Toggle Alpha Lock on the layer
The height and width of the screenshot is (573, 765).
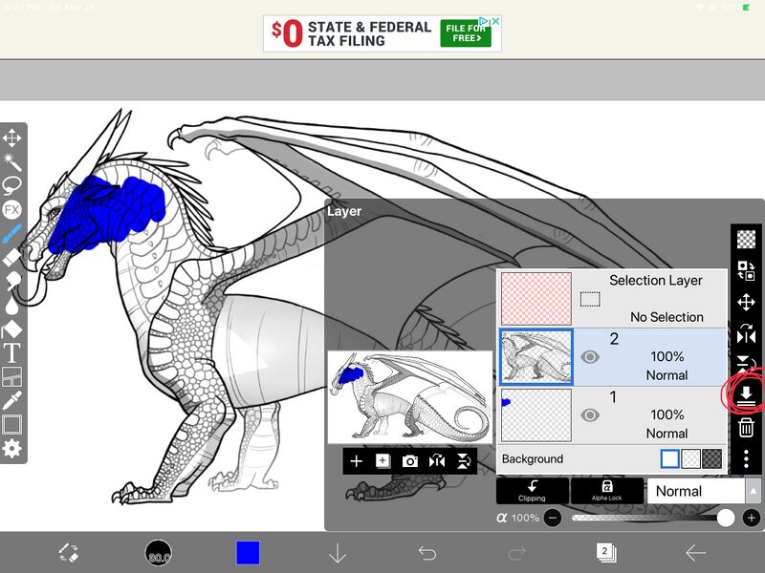pyautogui.click(x=606, y=491)
